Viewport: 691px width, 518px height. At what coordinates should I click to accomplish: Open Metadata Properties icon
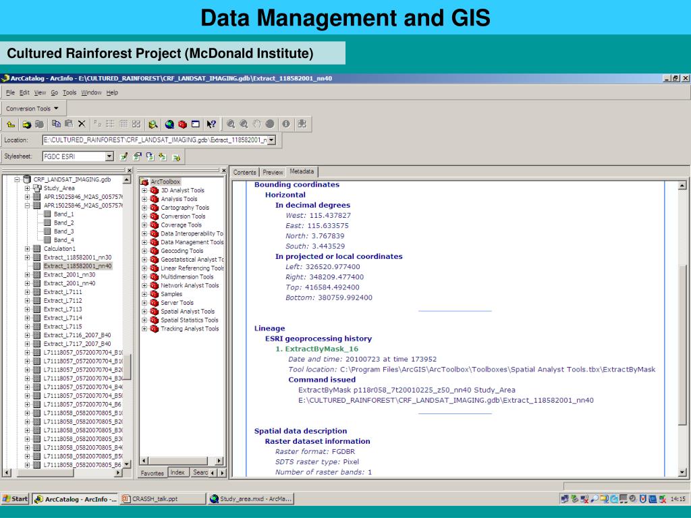tap(138, 156)
